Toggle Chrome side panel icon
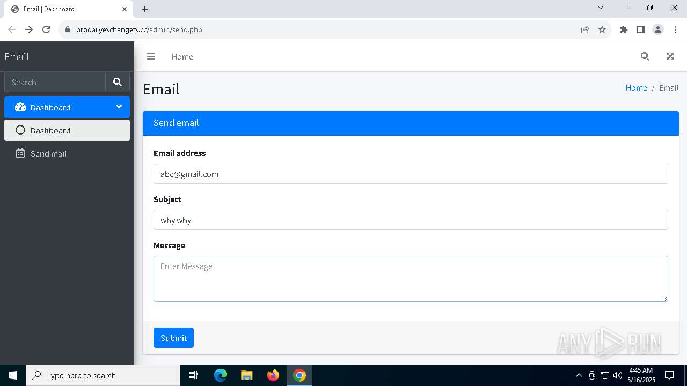Image resolution: width=687 pixels, height=386 pixels. click(641, 29)
